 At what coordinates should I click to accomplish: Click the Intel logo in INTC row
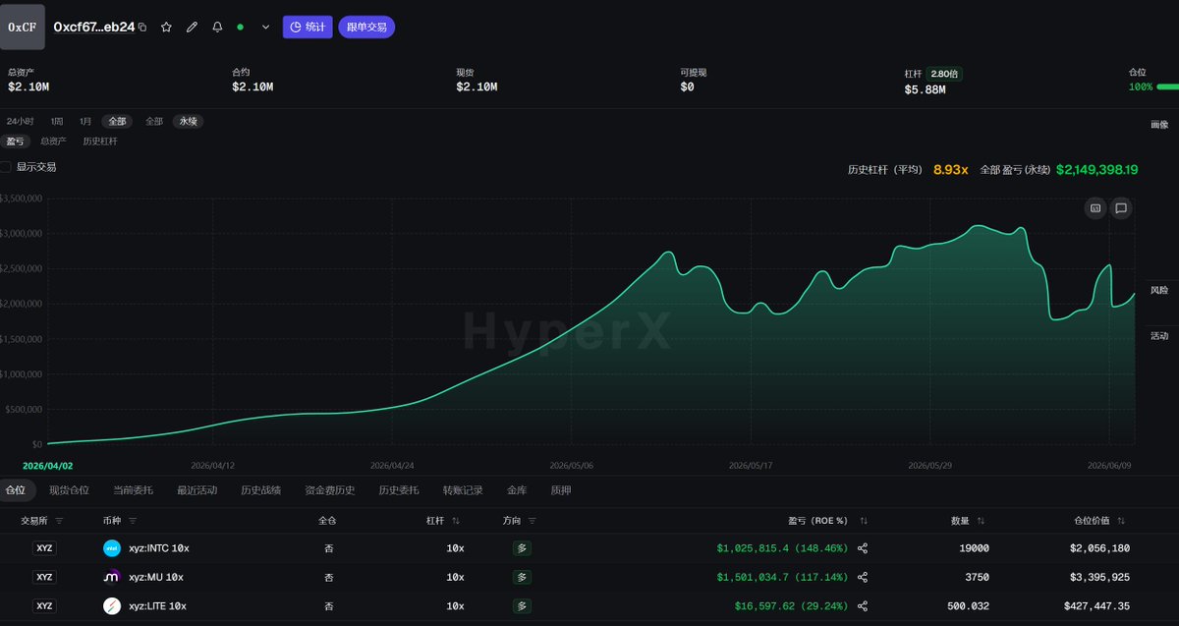112,548
